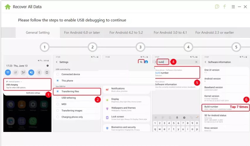Select the For Android 4.2 to 5.2 tab

pos(126,32)
